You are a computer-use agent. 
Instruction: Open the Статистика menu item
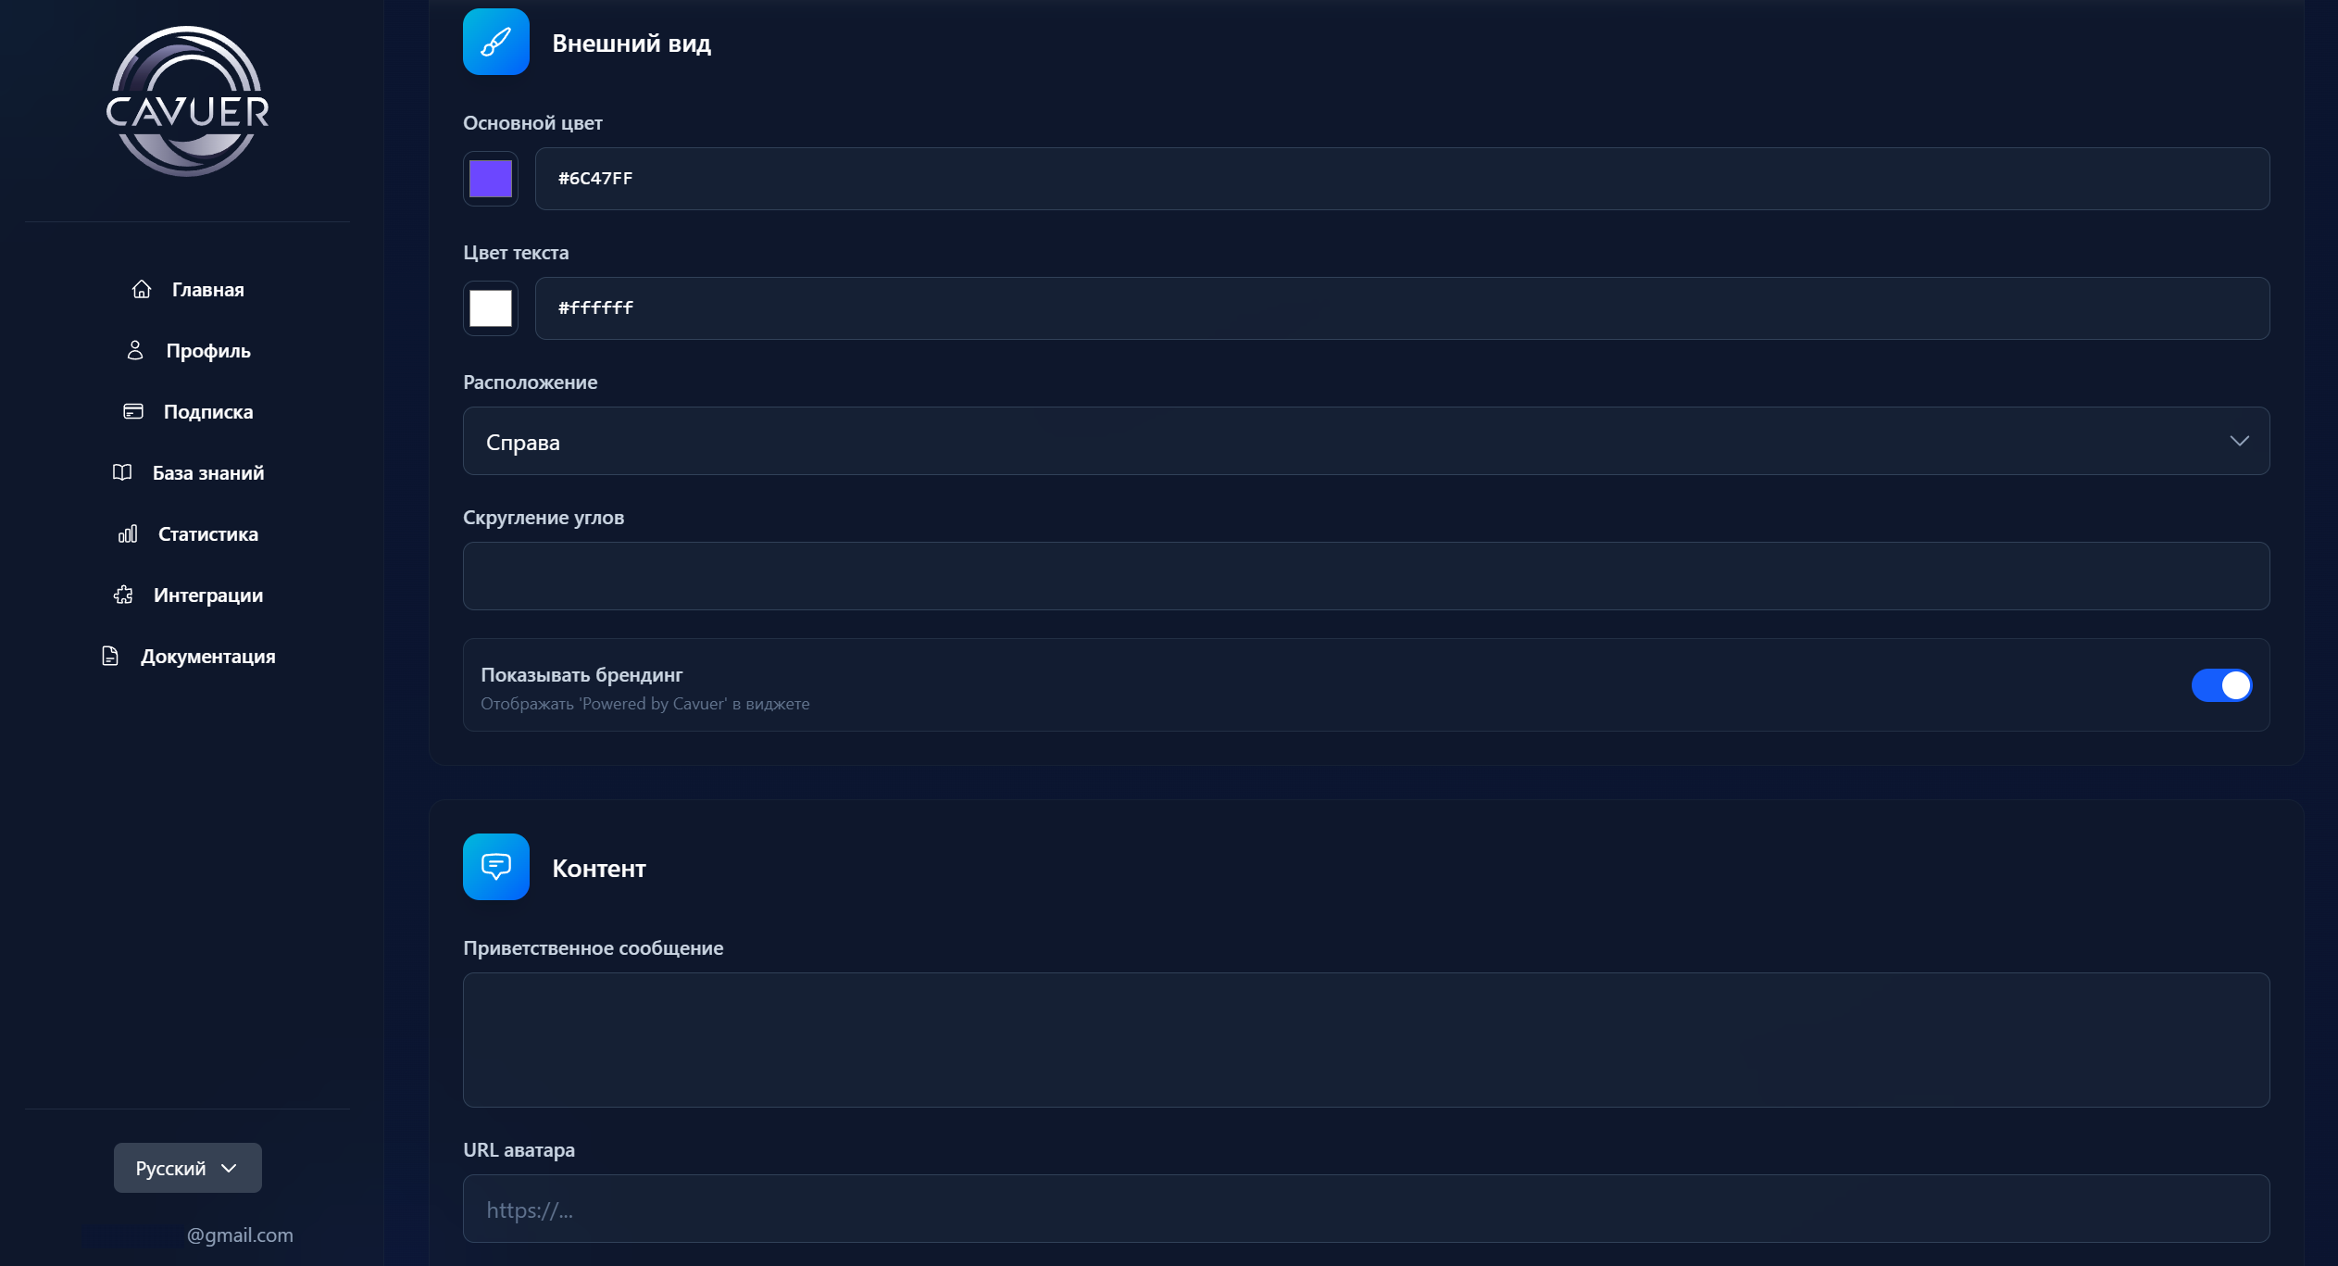point(207,533)
